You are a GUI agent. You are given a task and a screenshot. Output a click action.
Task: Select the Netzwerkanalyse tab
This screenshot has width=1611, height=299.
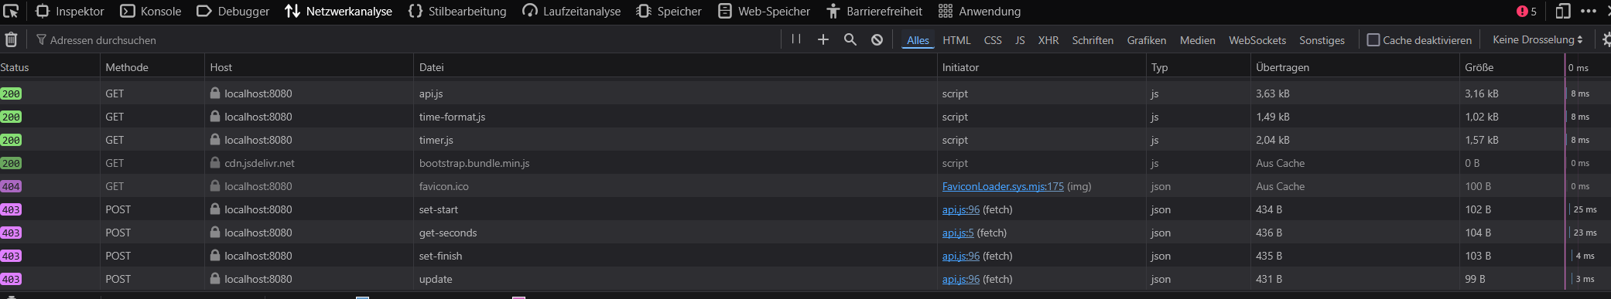(x=338, y=11)
